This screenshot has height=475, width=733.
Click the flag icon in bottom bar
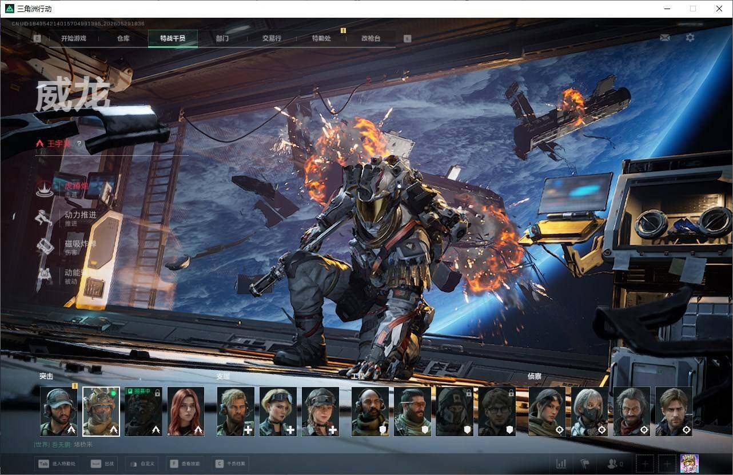pos(585,464)
